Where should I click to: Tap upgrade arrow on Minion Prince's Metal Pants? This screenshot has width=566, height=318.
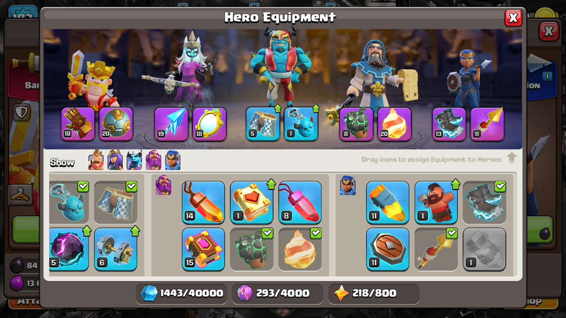point(277,108)
